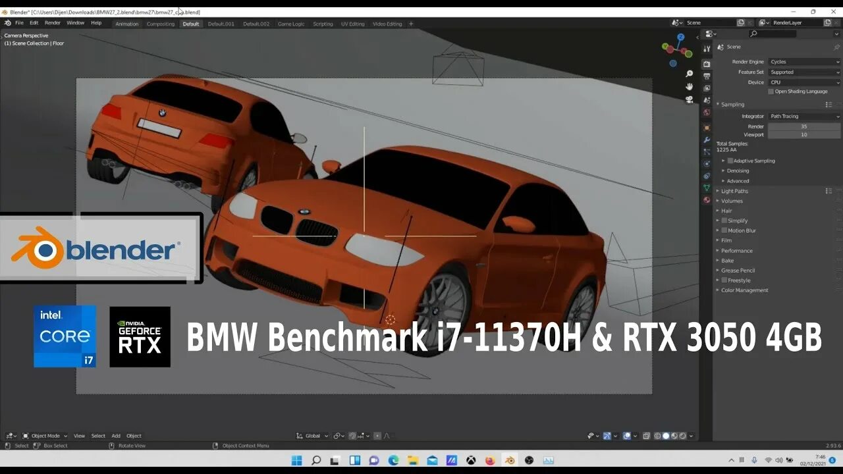Open the Global transform orientation dropdown
This screenshot has height=474, width=843.
(312, 436)
